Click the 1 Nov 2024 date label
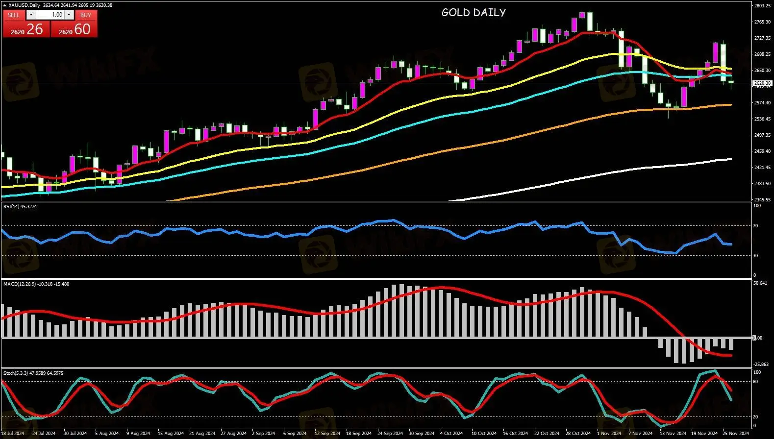 click(x=609, y=434)
